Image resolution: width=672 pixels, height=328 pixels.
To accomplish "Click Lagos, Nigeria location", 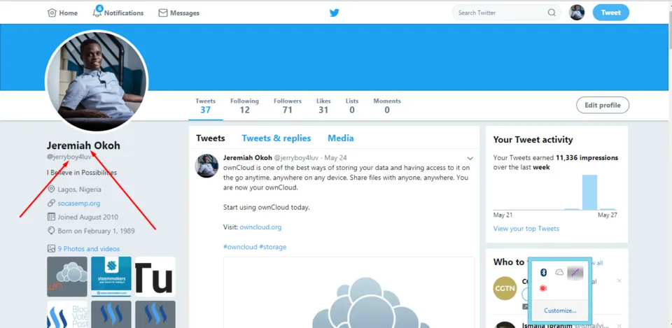I will point(79,190).
